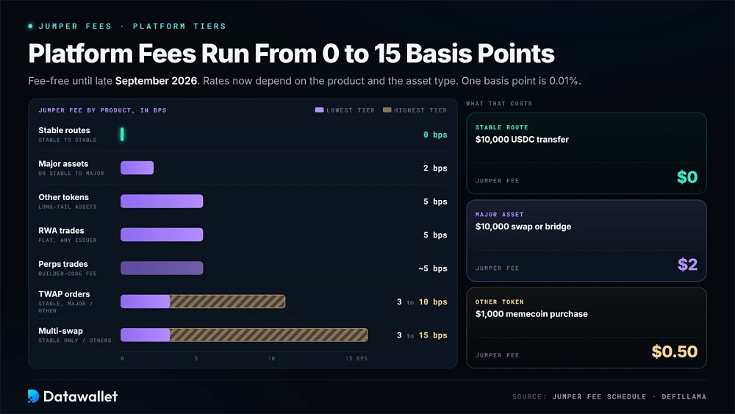Click the '$0' fee amount
735x414 pixels.
click(x=687, y=177)
